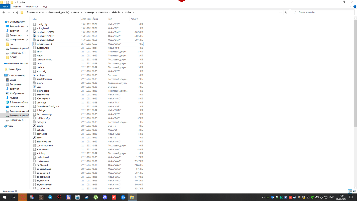Image resolution: width=357 pixels, height=201 pixels.
Task: Select Этот компьютер in navigation pane
Action: [x=16, y=75]
